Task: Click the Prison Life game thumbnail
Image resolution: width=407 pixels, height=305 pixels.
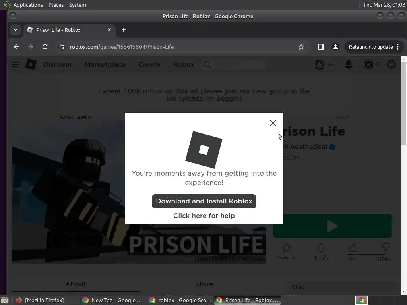Action: point(139,192)
